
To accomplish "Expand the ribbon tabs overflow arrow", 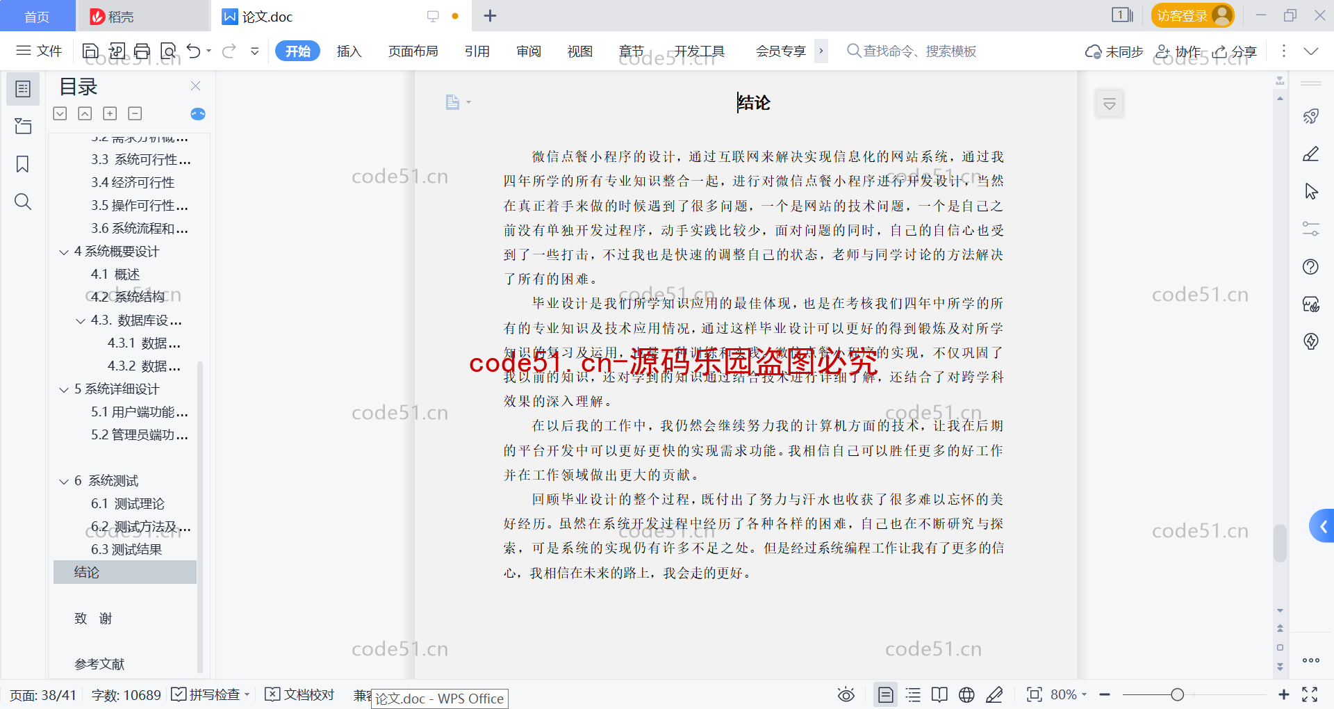I will pos(821,51).
